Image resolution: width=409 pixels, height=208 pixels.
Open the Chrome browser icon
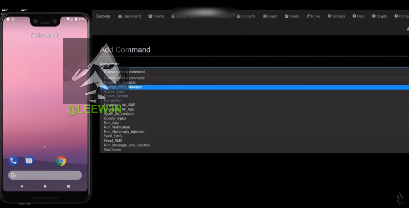[61, 161]
